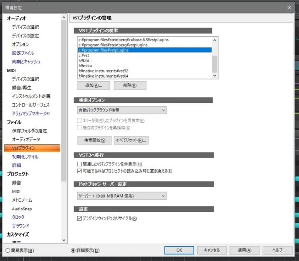This screenshot has height=261, width=299.
Task: Select 簡易表示(B) radio button
Action: coord(8,250)
